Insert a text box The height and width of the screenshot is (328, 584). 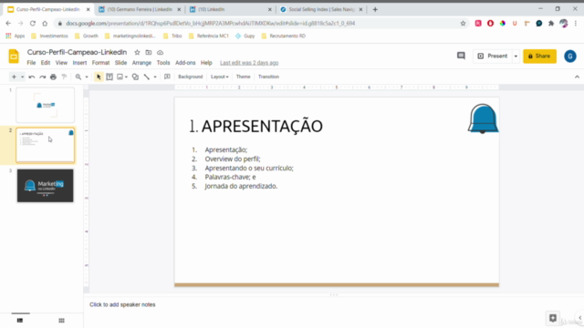click(109, 77)
